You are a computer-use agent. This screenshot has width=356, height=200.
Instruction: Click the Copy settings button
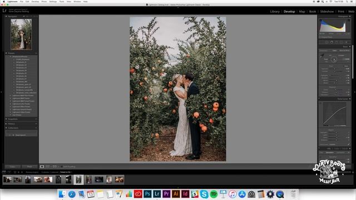click(x=12, y=167)
